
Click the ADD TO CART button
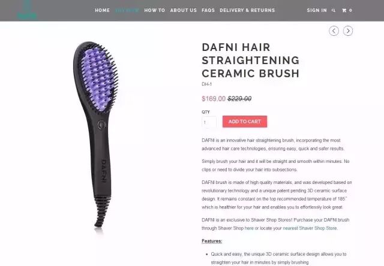pyautogui.click(x=245, y=122)
